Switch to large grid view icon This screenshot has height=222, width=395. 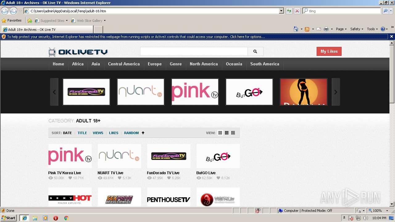(x=227, y=133)
